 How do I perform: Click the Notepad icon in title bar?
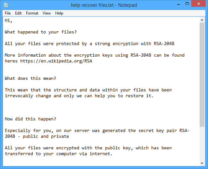click(6, 5)
